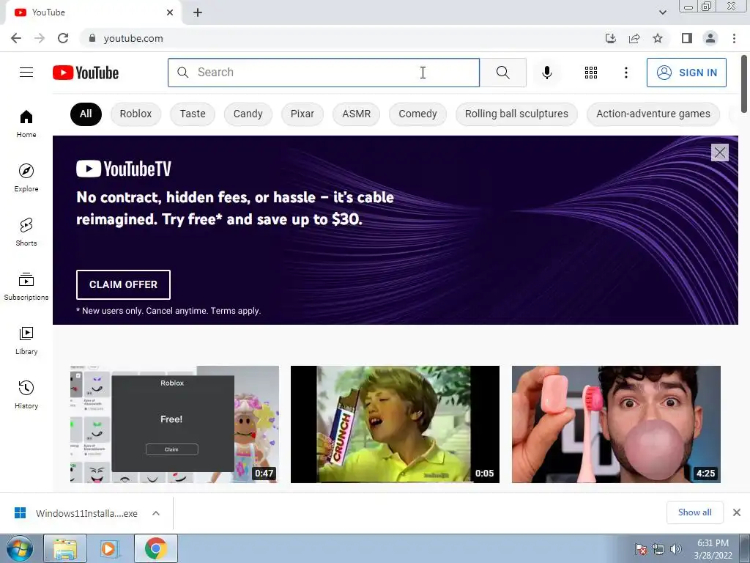
Task: Bookmark this page with star icon
Action: pyautogui.click(x=658, y=38)
